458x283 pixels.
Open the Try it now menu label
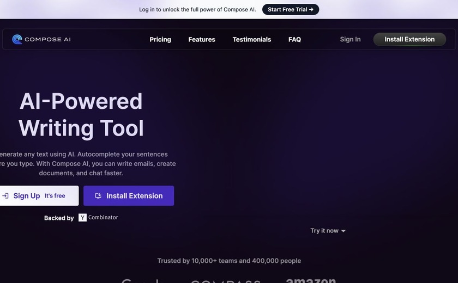[x=324, y=231]
